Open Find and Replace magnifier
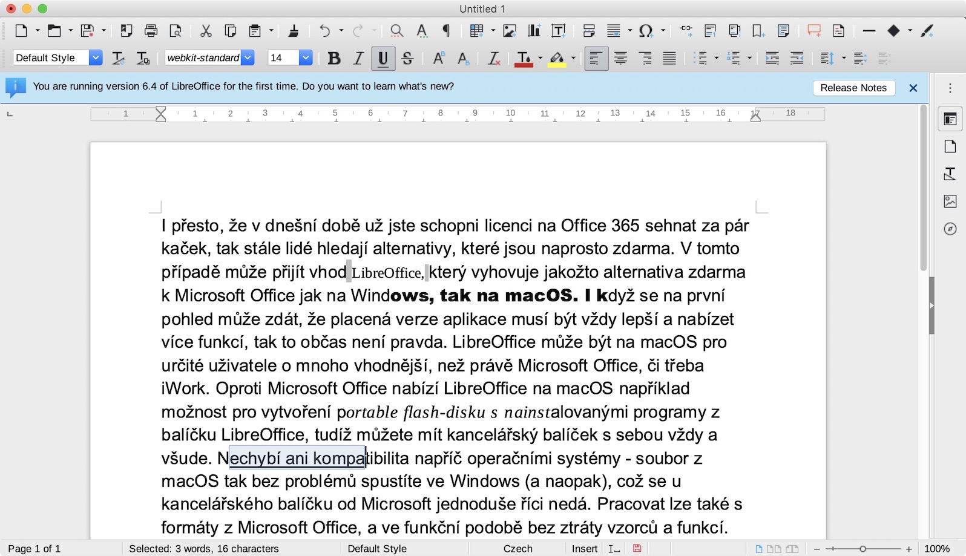Image resolution: width=966 pixels, height=556 pixels. pyautogui.click(x=396, y=31)
